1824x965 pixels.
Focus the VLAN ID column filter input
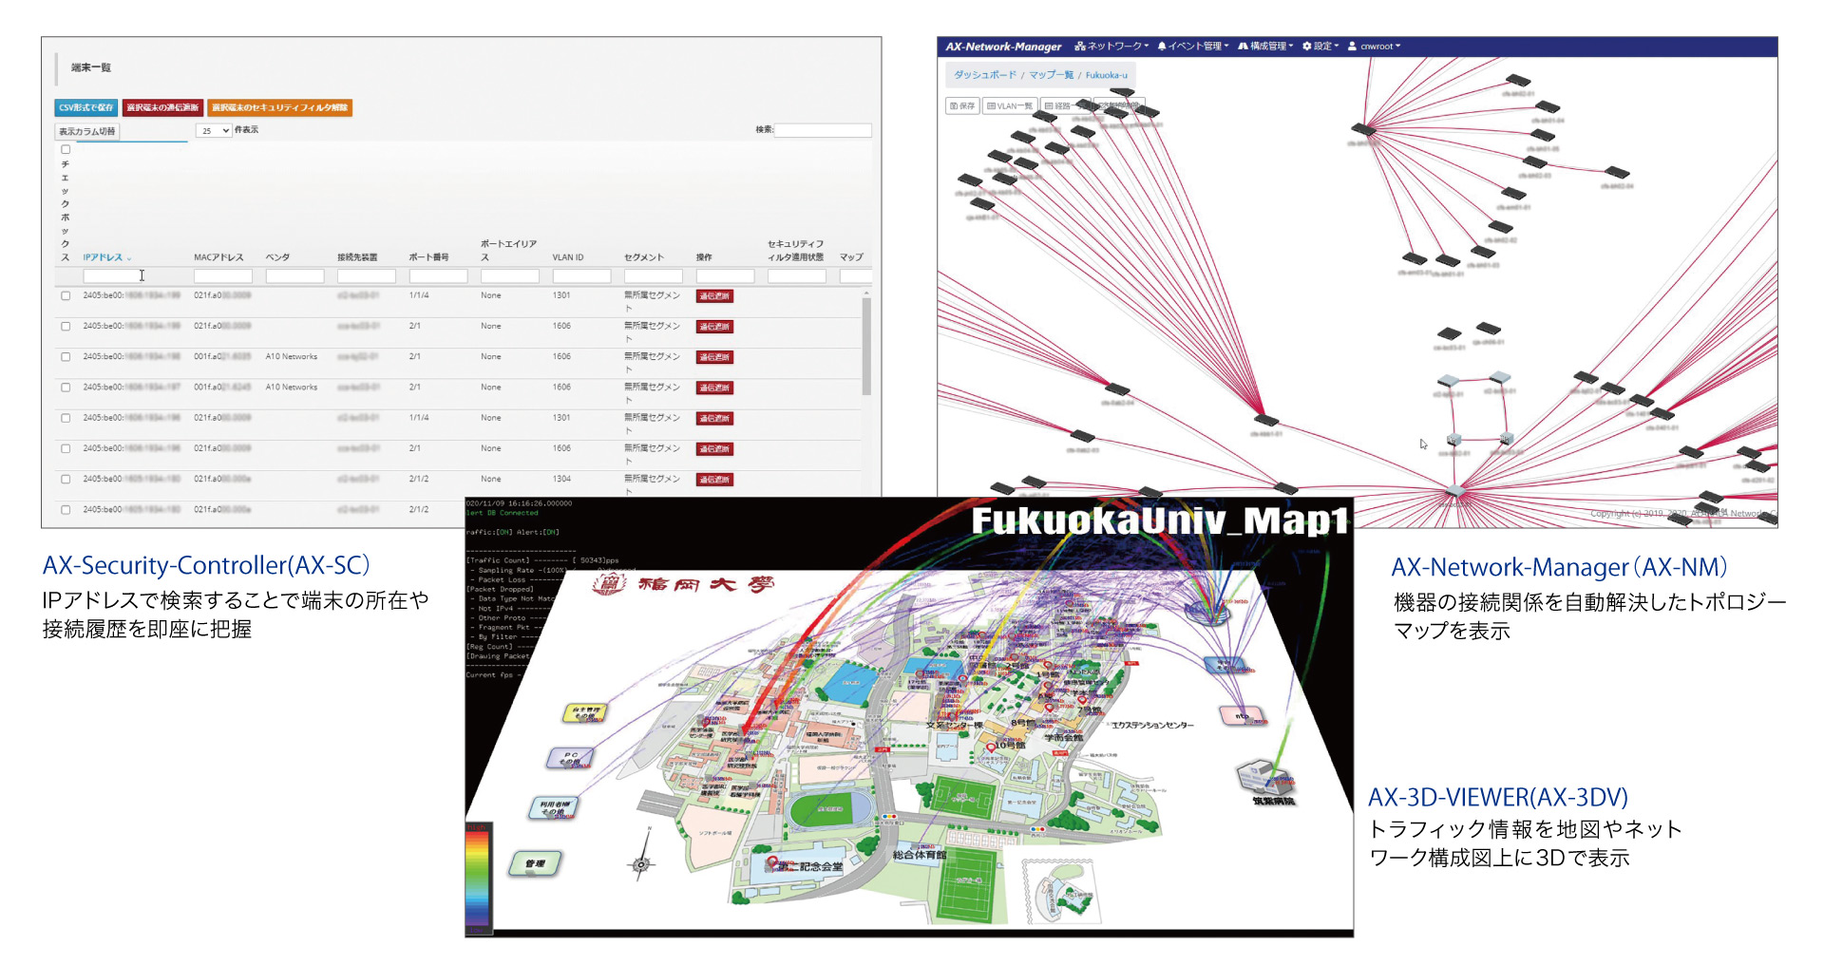pos(581,276)
